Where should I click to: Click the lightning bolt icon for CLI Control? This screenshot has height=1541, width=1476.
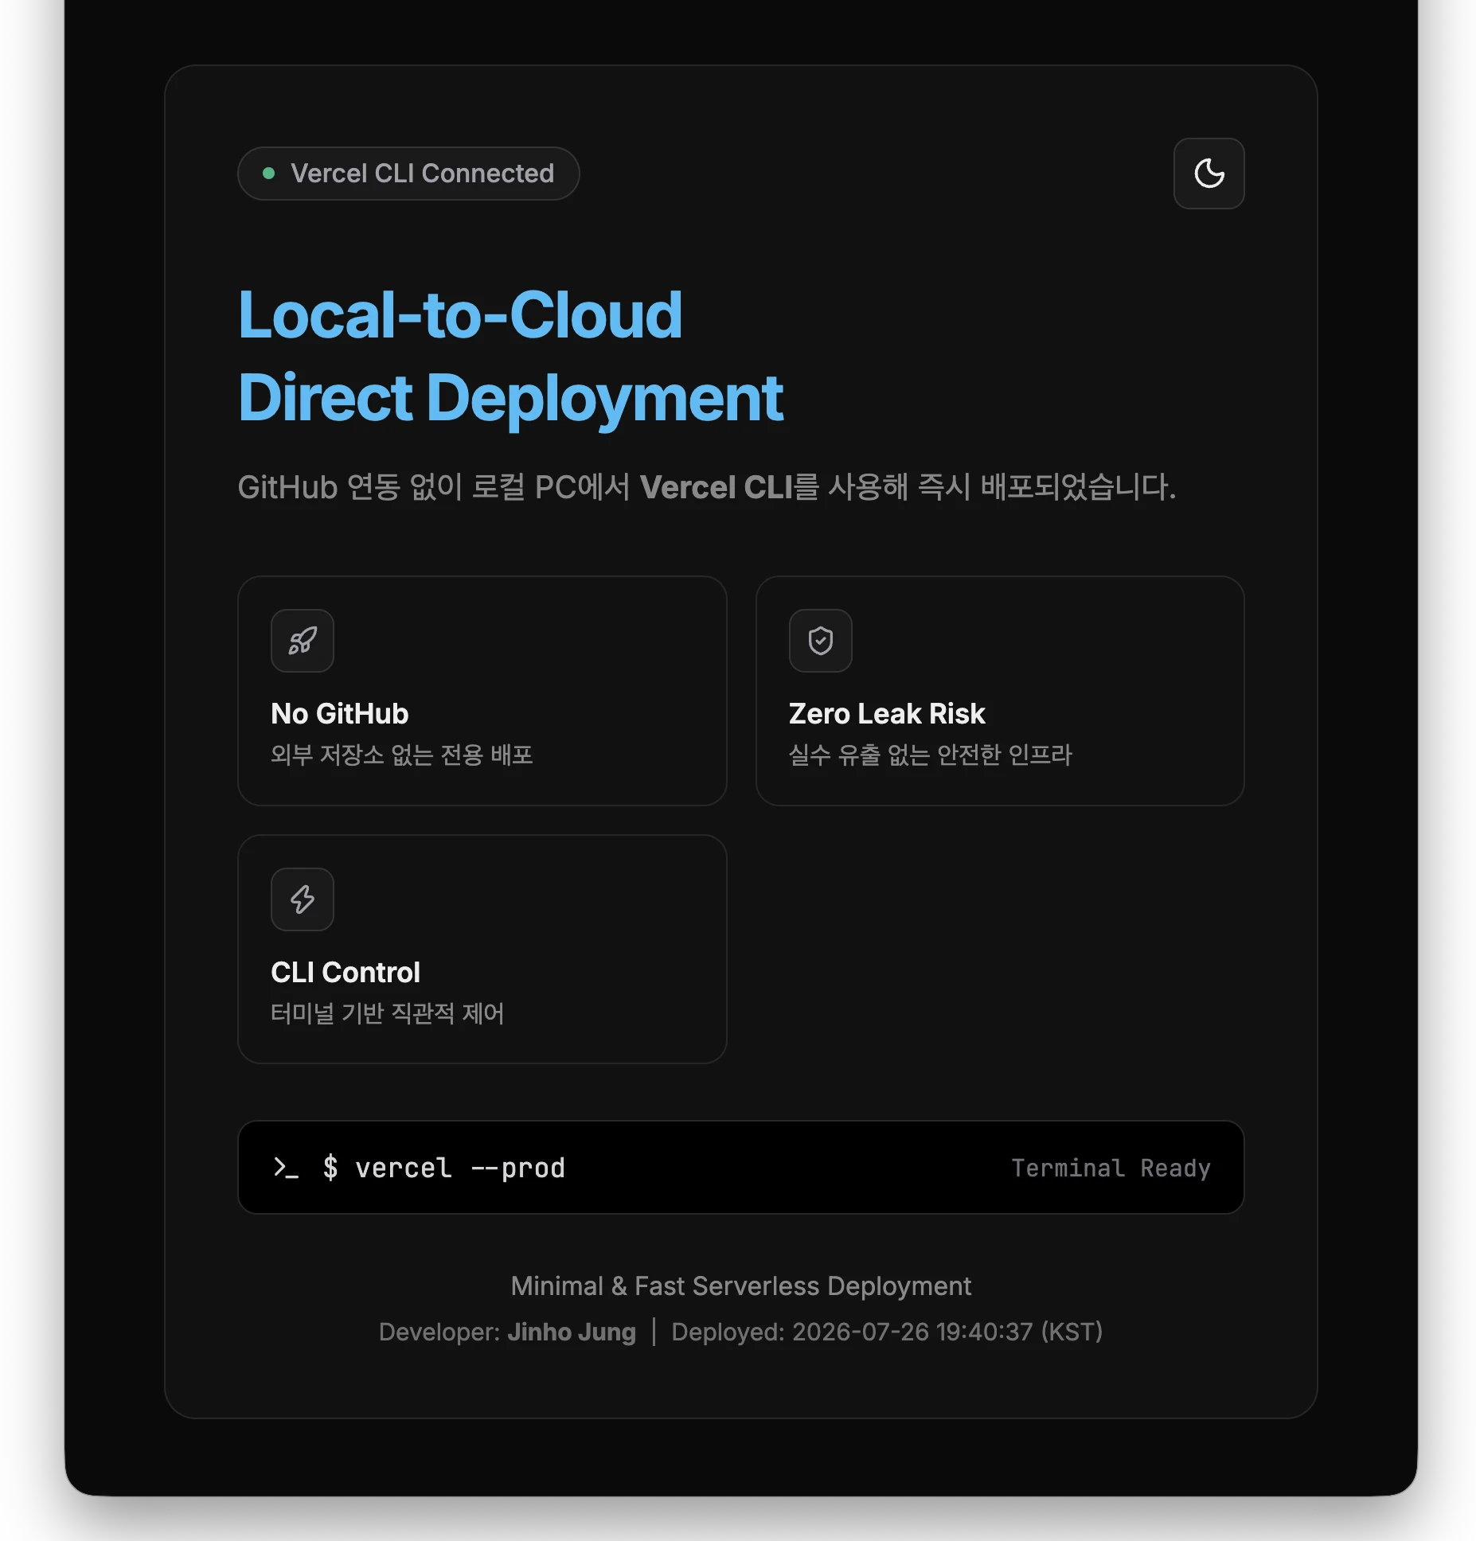[303, 899]
